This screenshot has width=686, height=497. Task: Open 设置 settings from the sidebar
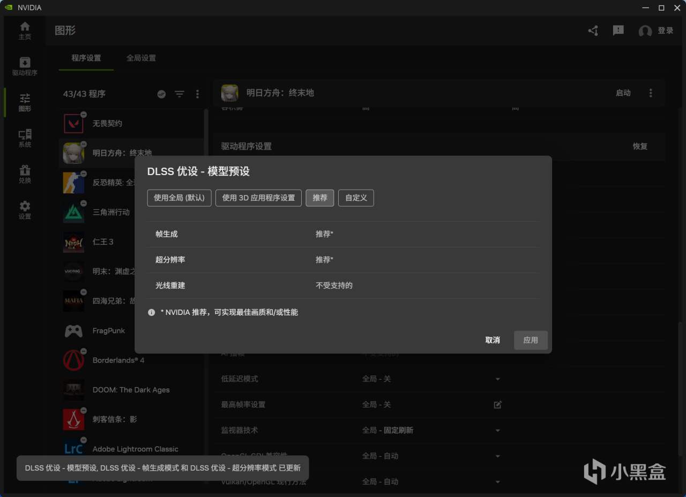[x=25, y=210]
